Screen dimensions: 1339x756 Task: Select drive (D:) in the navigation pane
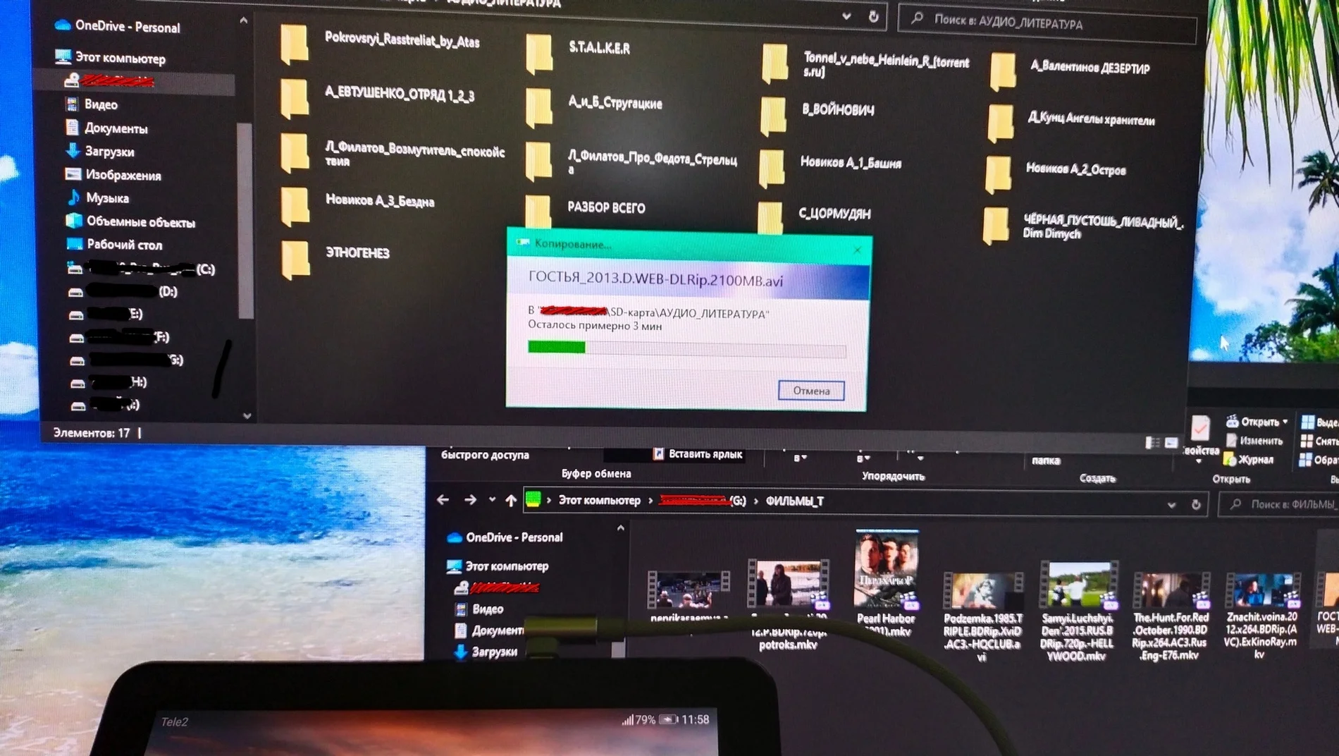coord(123,291)
